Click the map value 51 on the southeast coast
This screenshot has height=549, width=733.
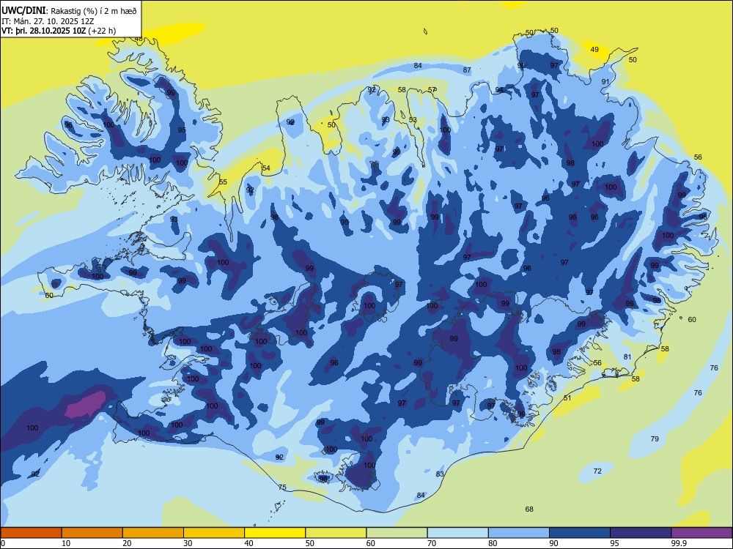coord(567,398)
